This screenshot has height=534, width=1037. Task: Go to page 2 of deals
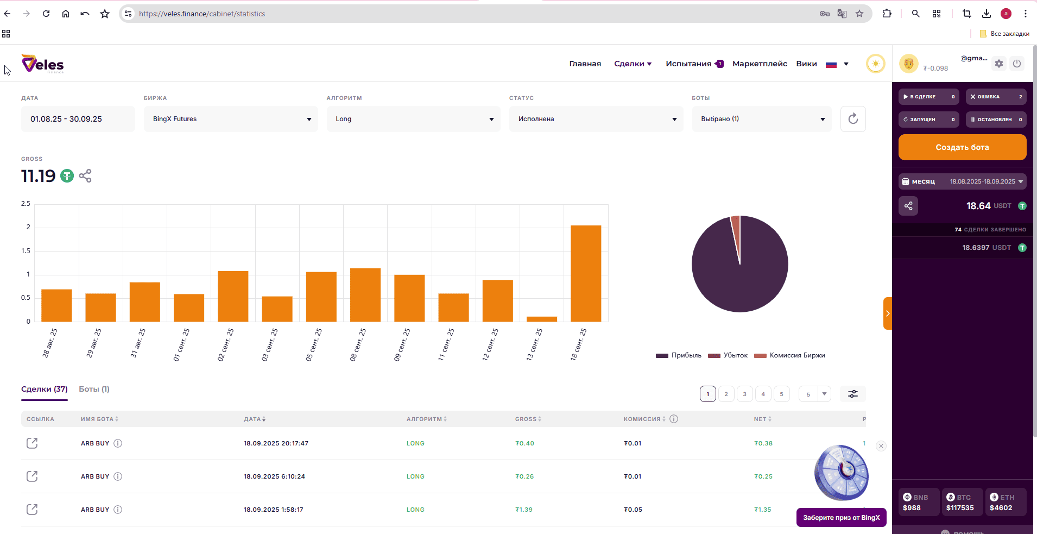click(726, 394)
